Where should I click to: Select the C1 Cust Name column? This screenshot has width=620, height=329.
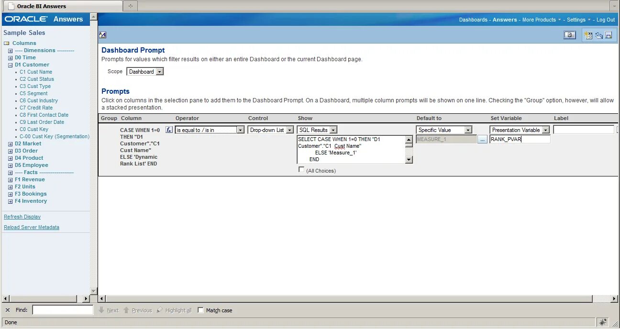(x=36, y=72)
